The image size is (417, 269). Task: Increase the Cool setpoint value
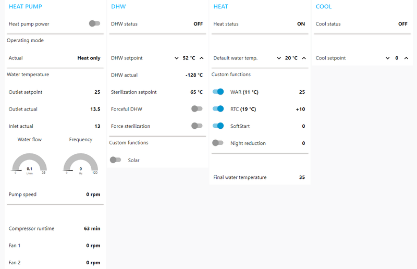(406, 58)
